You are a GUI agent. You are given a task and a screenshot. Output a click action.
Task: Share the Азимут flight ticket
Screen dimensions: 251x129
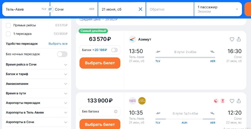click(x=239, y=39)
